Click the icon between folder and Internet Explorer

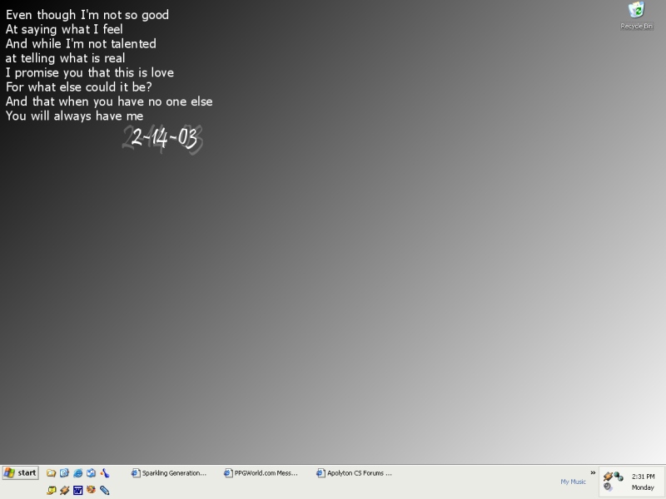click(x=64, y=473)
